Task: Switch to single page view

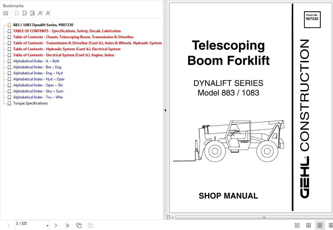Action: pyautogui.click(x=297, y=225)
